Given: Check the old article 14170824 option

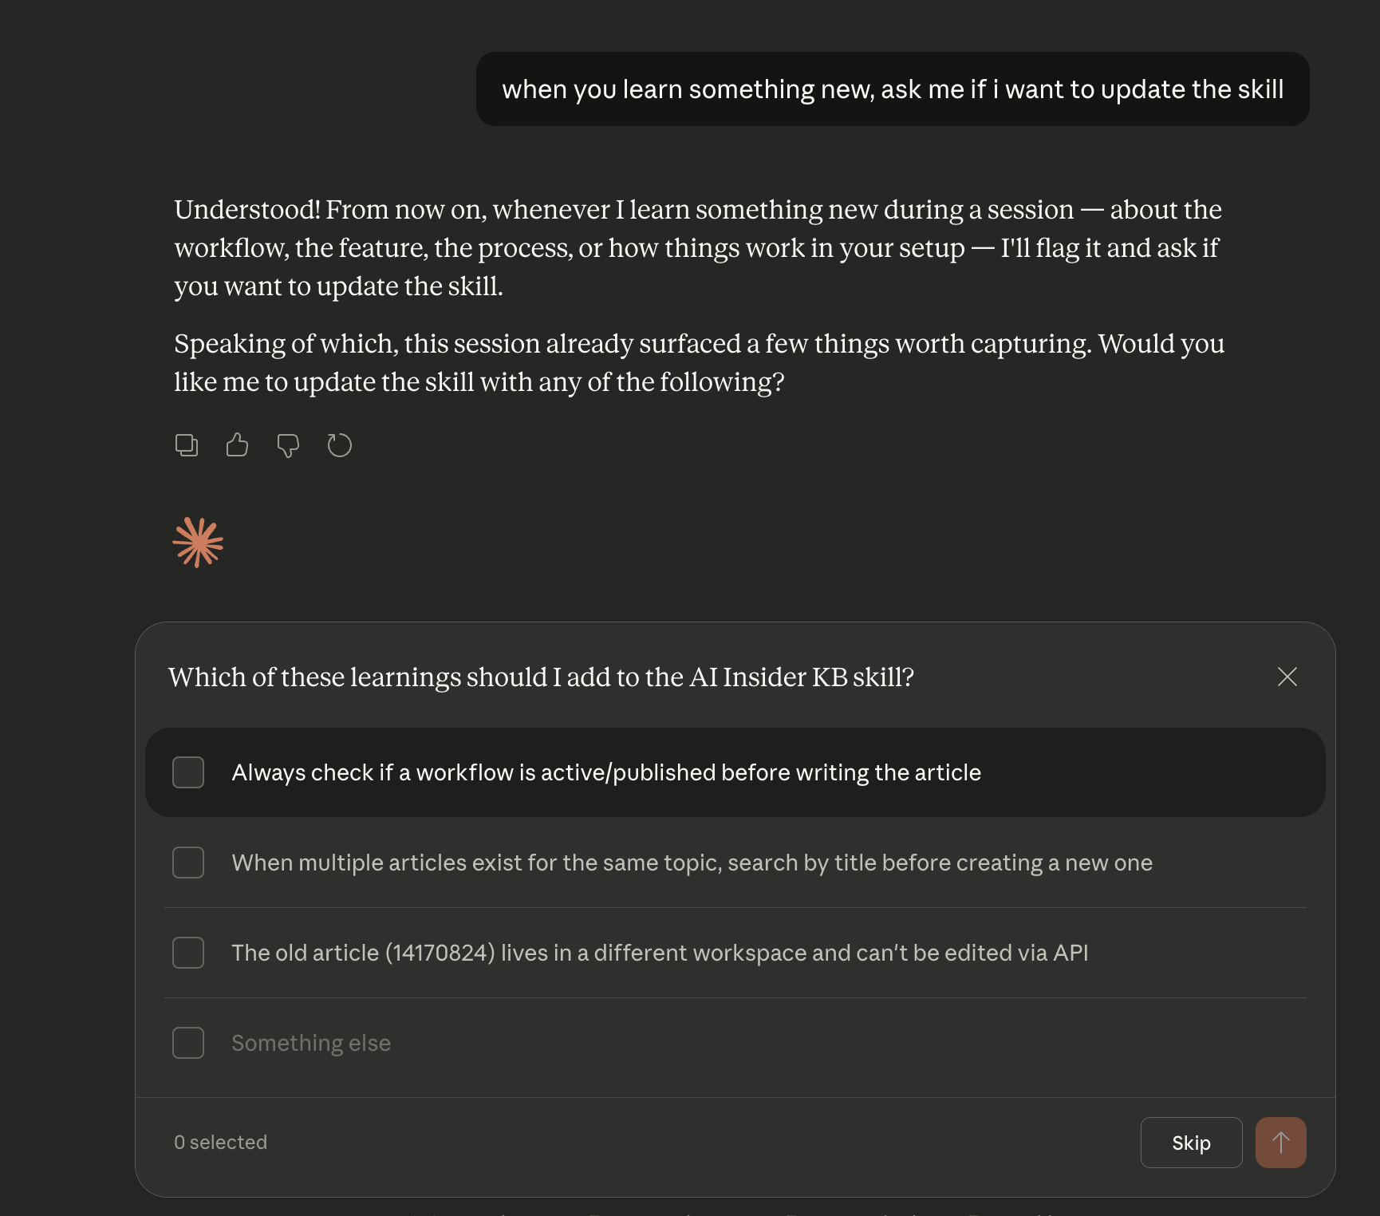Looking at the screenshot, I should [188, 952].
